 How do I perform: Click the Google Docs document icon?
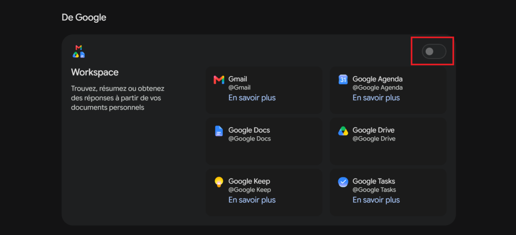coord(219,131)
